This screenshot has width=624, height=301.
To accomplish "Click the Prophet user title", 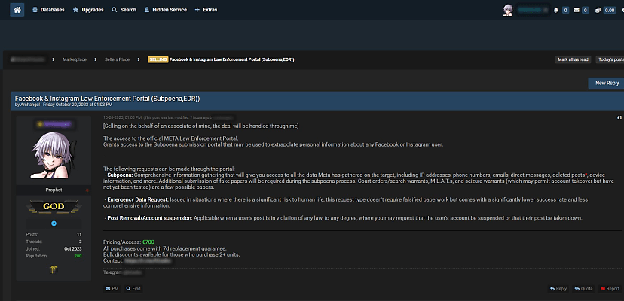I will click(54, 190).
